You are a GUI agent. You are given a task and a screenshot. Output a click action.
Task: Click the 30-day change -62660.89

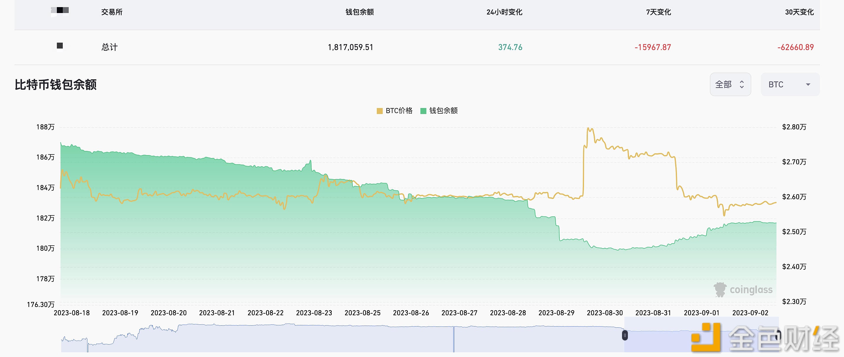point(795,47)
